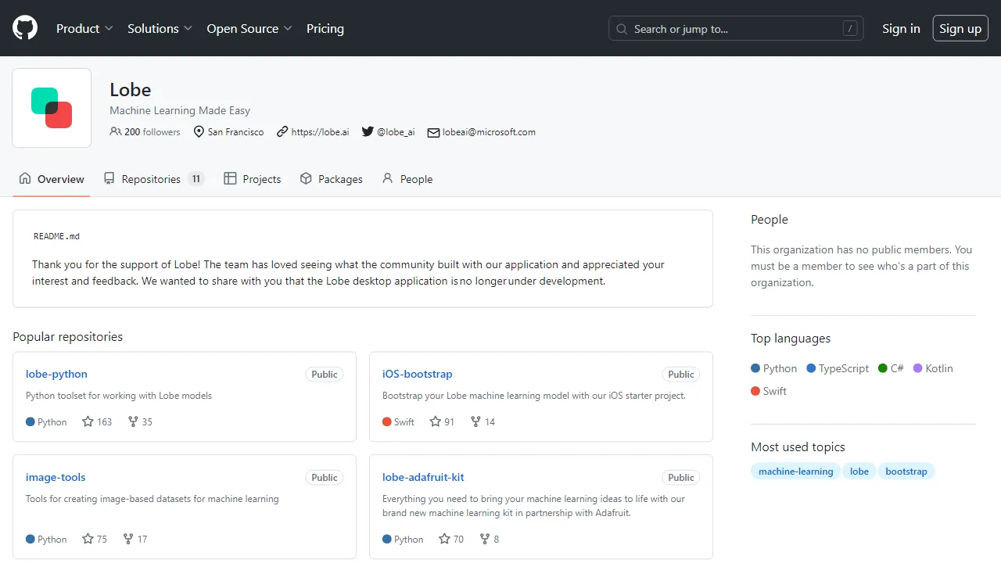Select the machine-learning topic tag

[795, 472]
